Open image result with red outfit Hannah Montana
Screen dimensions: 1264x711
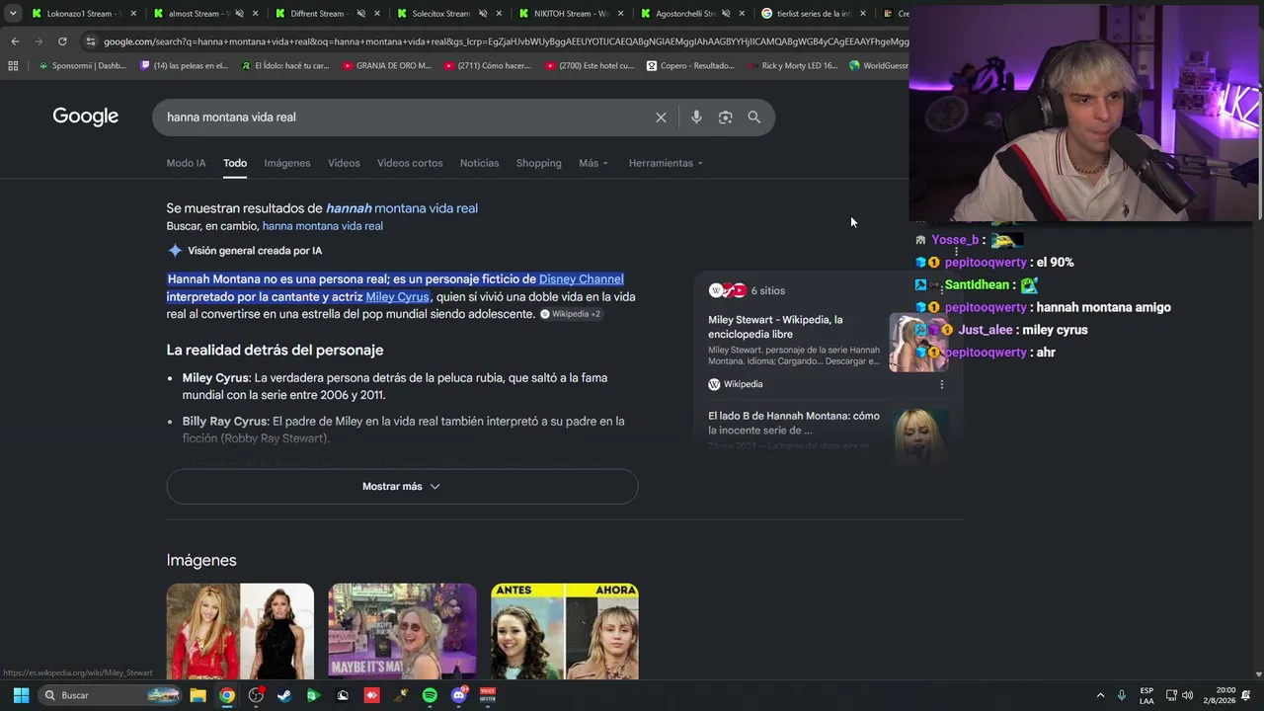point(240,631)
